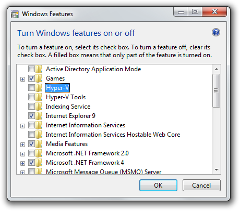The width and height of the screenshot is (240, 211).
Task: Click the Internet Information Services folder icon
Action: (x=39, y=125)
